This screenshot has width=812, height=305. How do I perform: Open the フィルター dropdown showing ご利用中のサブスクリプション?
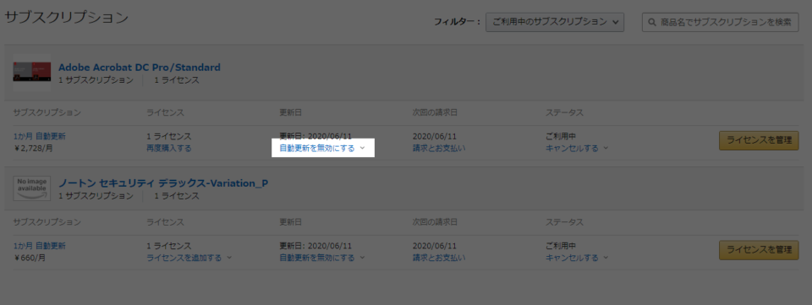(555, 22)
